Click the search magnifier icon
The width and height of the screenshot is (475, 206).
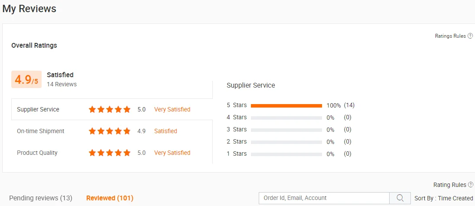point(400,198)
